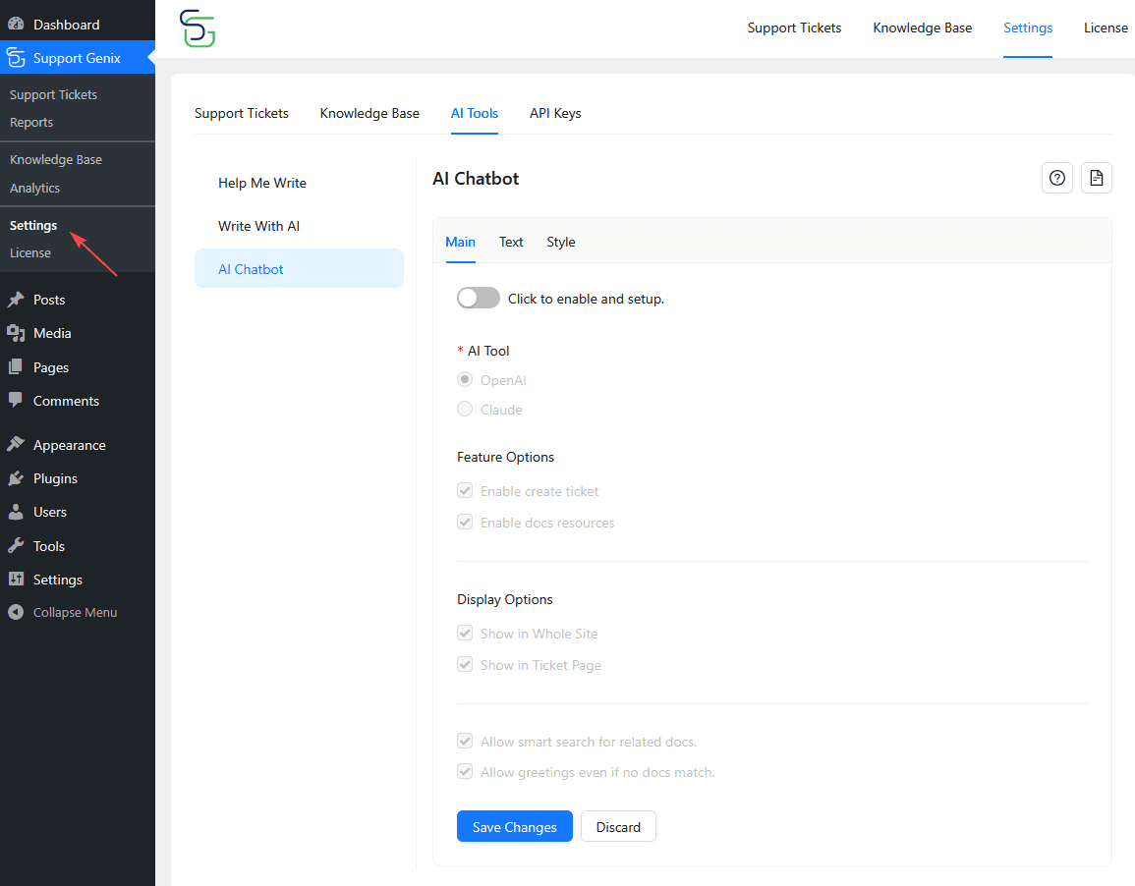This screenshot has width=1135, height=886.
Task: Switch to the Style tab
Action: point(560,242)
